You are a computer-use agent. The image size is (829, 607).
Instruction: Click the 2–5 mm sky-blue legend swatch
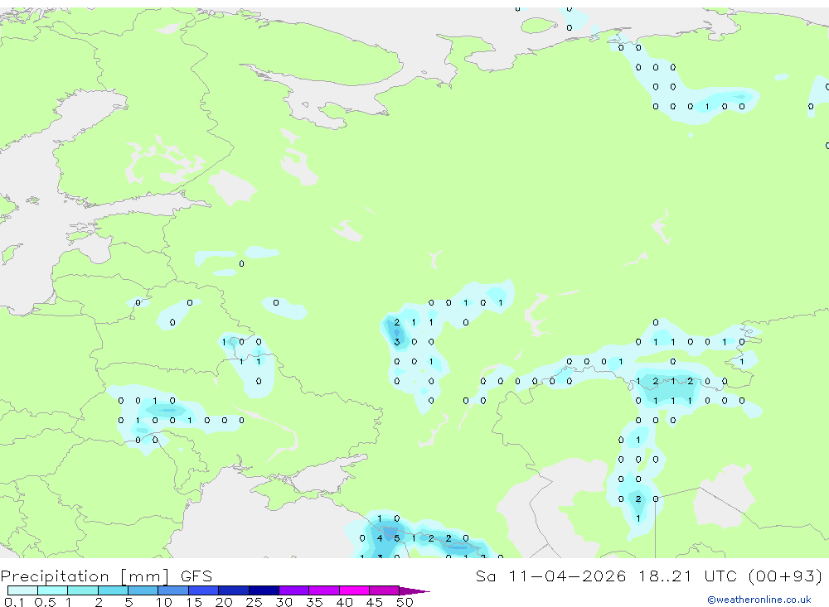point(113,590)
